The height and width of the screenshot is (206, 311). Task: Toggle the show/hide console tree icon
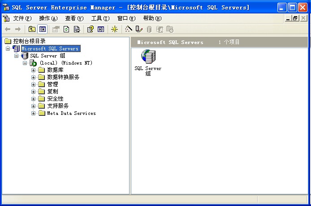(x=42, y=30)
